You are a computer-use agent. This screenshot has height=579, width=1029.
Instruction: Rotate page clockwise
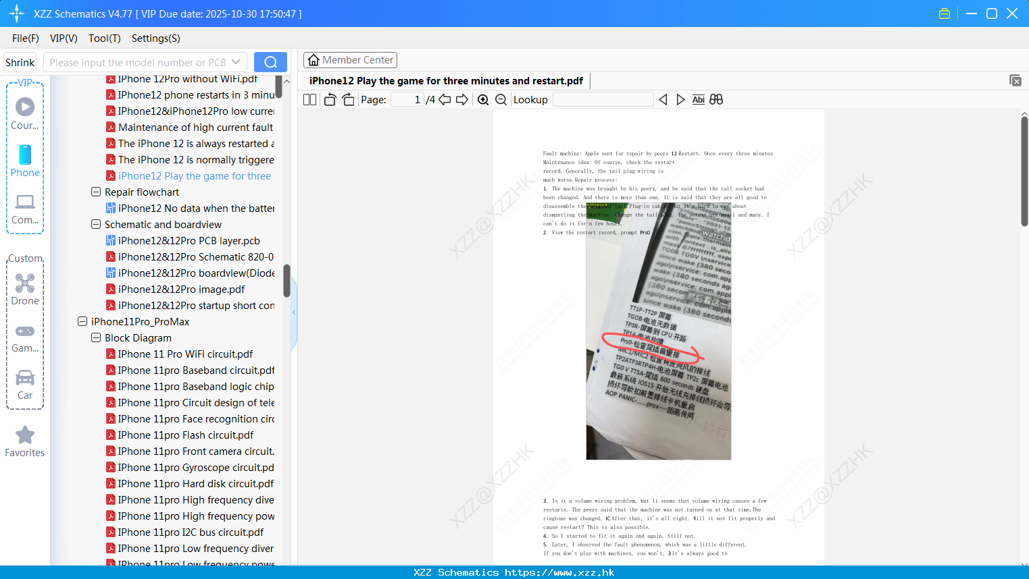pos(348,100)
